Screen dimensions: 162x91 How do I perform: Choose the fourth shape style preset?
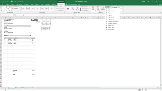coord(37,8)
